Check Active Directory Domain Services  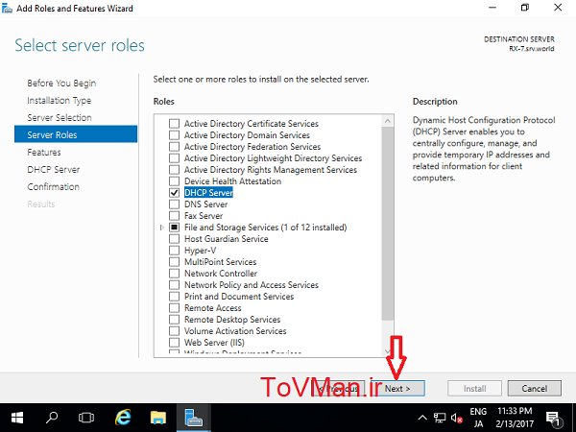click(x=174, y=134)
